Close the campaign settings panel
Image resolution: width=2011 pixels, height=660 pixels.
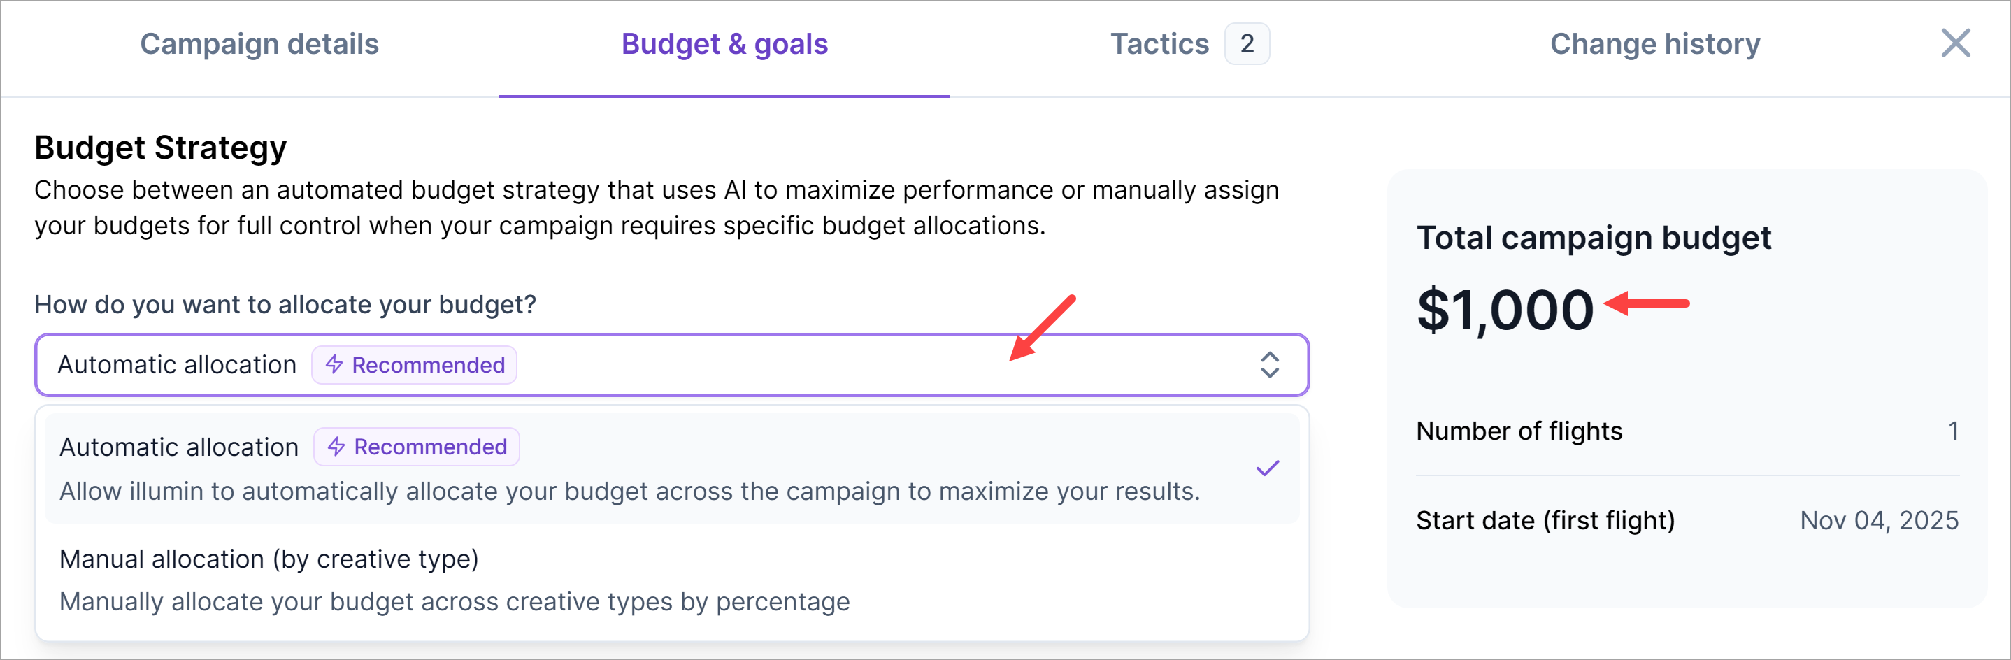[1955, 43]
